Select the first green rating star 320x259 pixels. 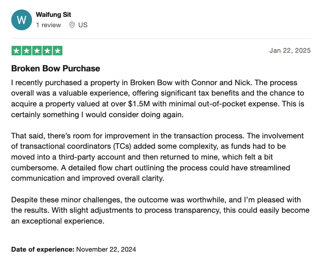point(16,51)
